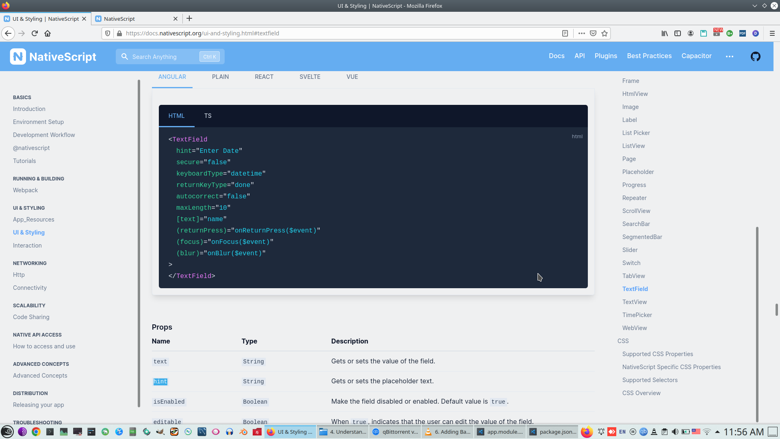Image resolution: width=780 pixels, height=439 pixels.
Task: Toggle reader view icon in address bar
Action: [x=565, y=33]
